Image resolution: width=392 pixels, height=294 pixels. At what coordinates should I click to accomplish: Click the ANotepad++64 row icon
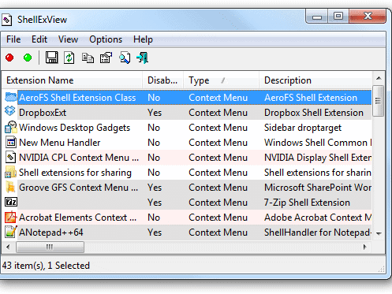tap(11, 232)
